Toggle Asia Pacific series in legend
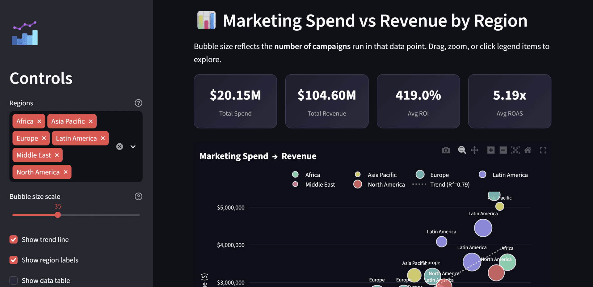This screenshot has height=287, width=593. (x=376, y=175)
